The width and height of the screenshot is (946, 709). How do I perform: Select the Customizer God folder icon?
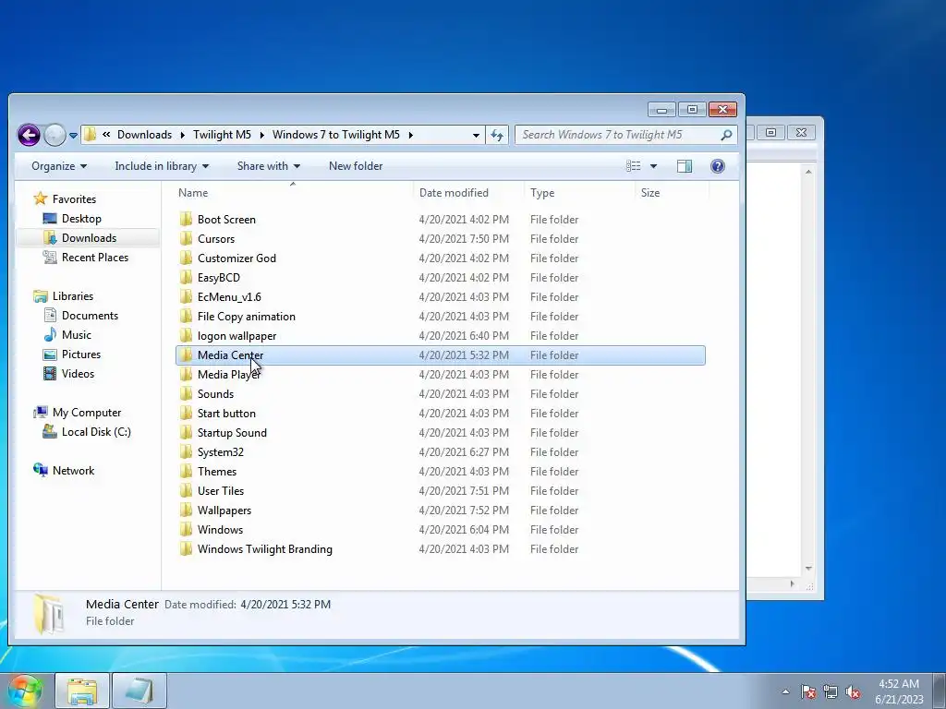[186, 258]
